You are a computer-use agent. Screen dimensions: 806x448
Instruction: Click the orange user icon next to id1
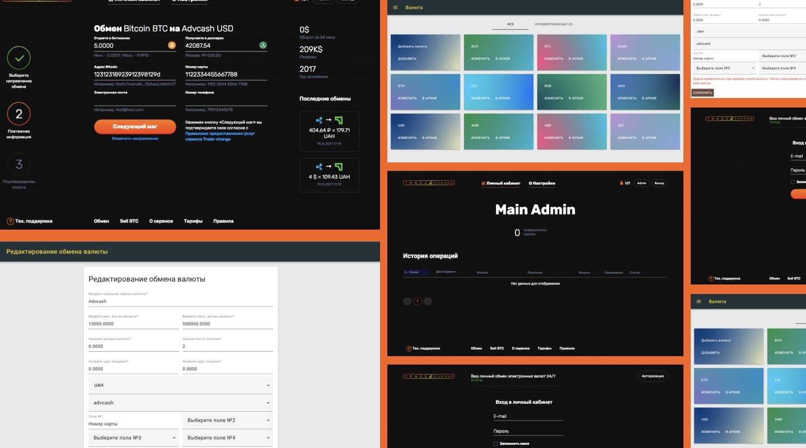pyautogui.click(x=621, y=183)
